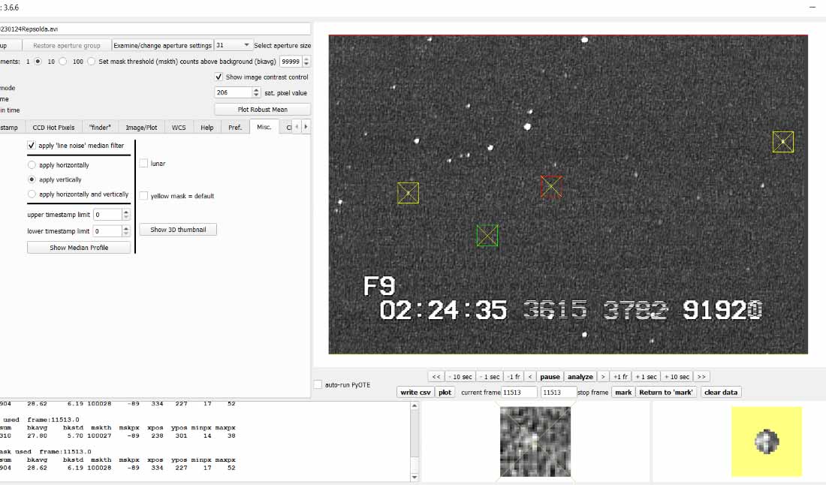Click the sat. pixel value field 206
The height and width of the screenshot is (485, 826).
pos(234,92)
